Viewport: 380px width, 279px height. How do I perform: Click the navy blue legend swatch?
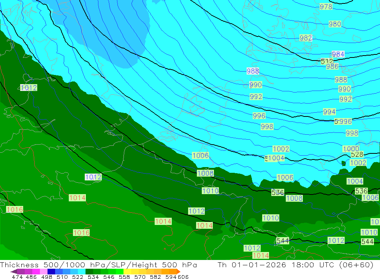51,271
